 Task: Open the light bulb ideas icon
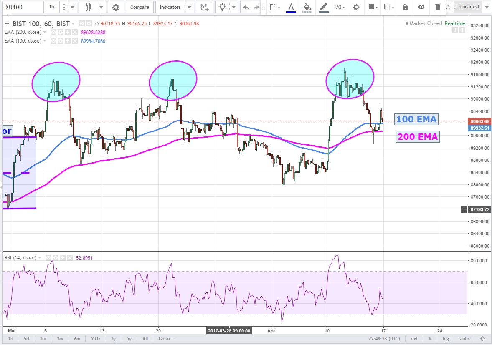[223, 7]
